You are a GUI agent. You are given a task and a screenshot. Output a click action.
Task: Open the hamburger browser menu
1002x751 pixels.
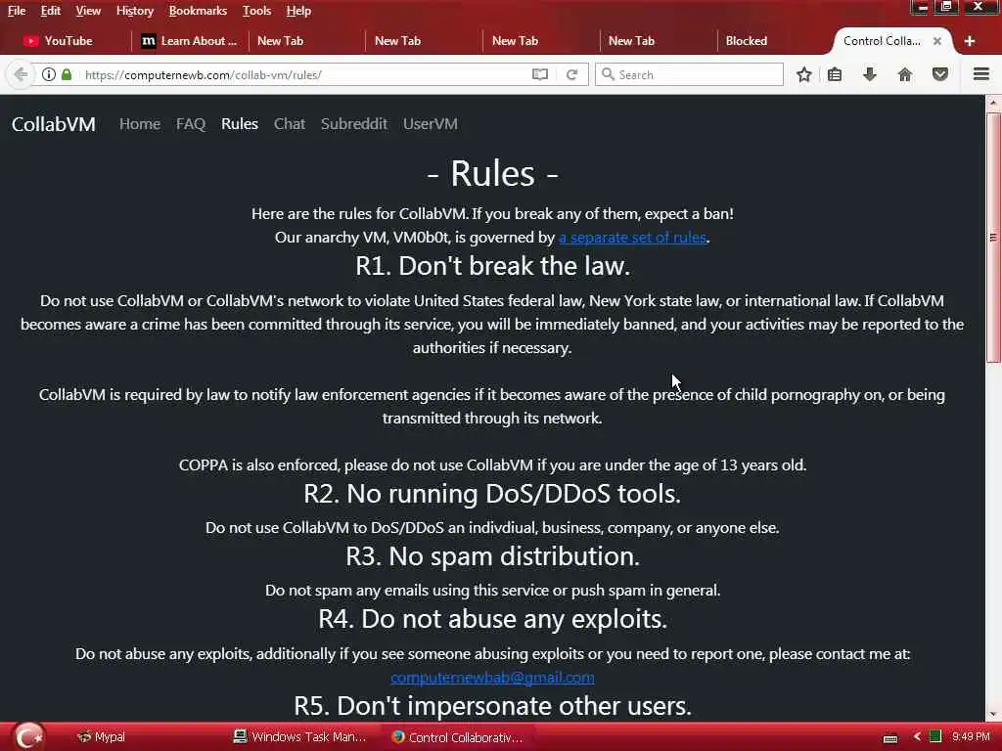point(981,74)
